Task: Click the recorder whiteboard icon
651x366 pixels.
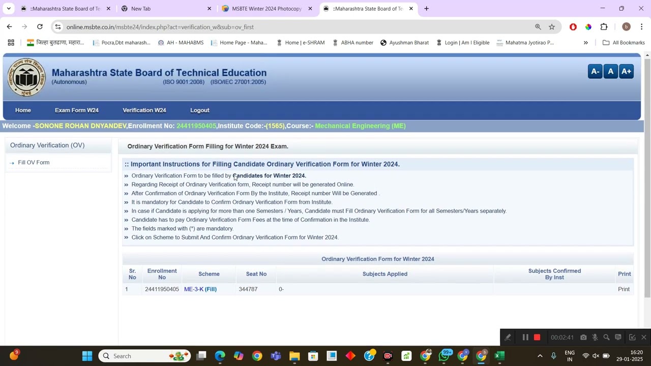Action: coord(618,338)
